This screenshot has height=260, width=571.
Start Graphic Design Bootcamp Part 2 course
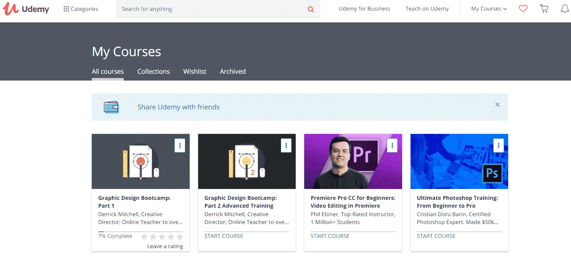click(224, 236)
